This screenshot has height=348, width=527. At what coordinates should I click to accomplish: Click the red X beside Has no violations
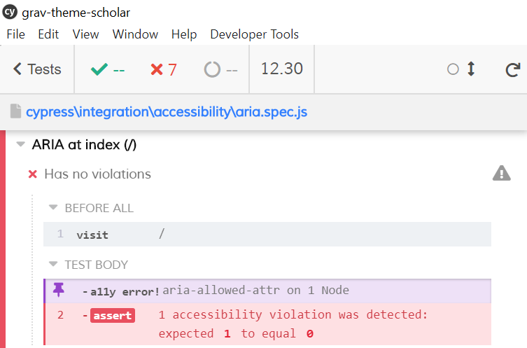click(32, 174)
